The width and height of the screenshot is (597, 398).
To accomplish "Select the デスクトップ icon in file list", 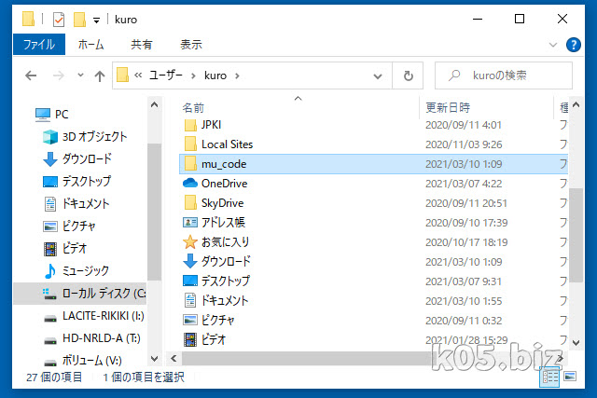I will tap(190, 281).
